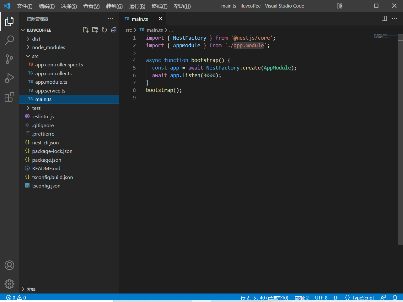Open the Run and Debug view
The width and height of the screenshot is (403, 302).
[x=9, y=78]
